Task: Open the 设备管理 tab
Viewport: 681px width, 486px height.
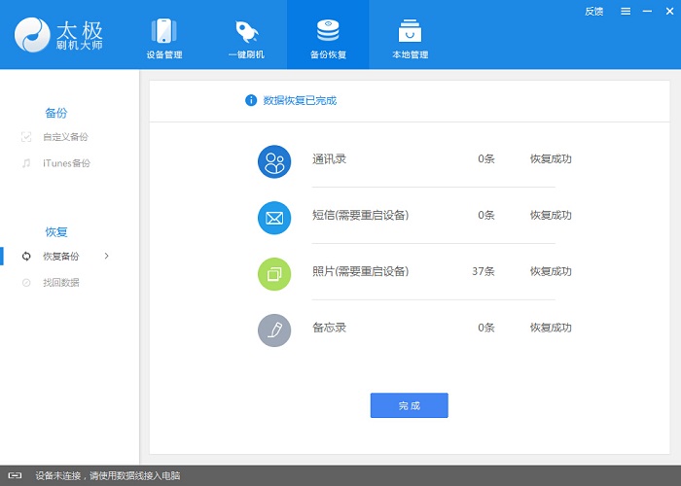Action: click(x=164, y=37)
